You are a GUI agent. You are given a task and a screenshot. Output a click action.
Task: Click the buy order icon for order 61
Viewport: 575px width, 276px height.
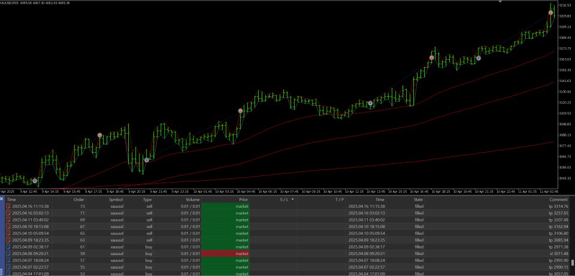click(x=8, y=247)
